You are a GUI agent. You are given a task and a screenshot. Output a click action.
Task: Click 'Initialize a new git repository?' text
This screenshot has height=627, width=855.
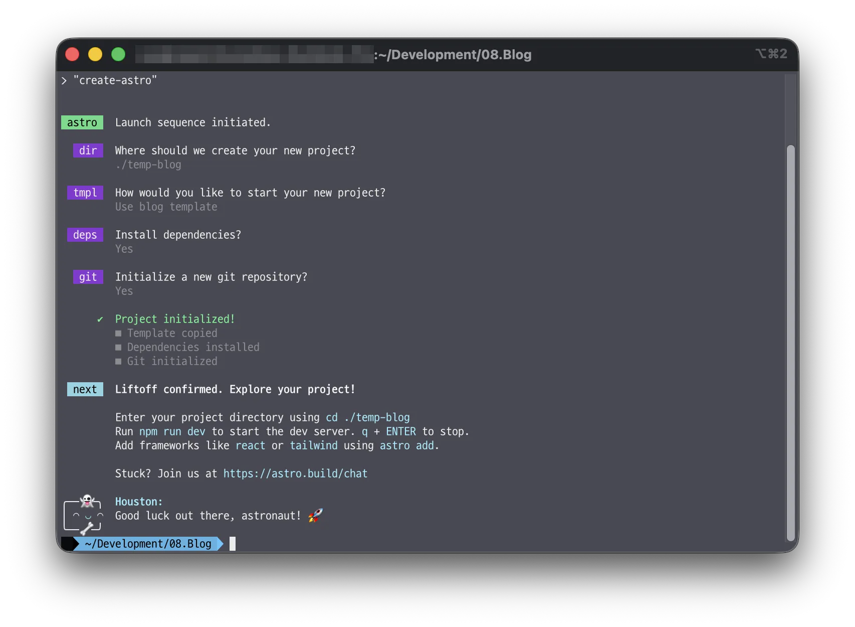(x=211, y=277)
